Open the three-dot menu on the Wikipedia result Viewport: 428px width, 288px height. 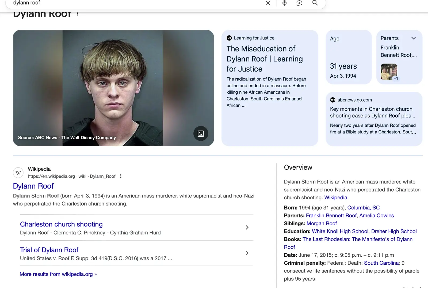(x=121, y=176)
